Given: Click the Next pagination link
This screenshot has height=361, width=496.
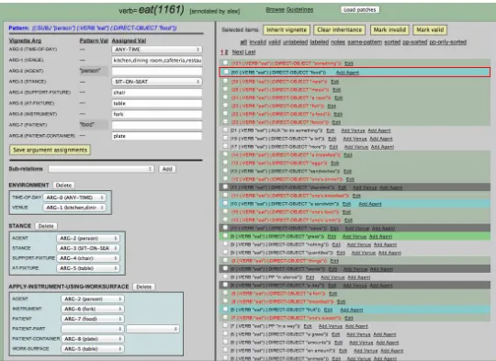Looking at the screenshot, I should (238, 51).
